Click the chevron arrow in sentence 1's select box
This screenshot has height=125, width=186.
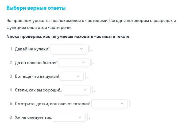pyautogui.click(x=82, y=49)
